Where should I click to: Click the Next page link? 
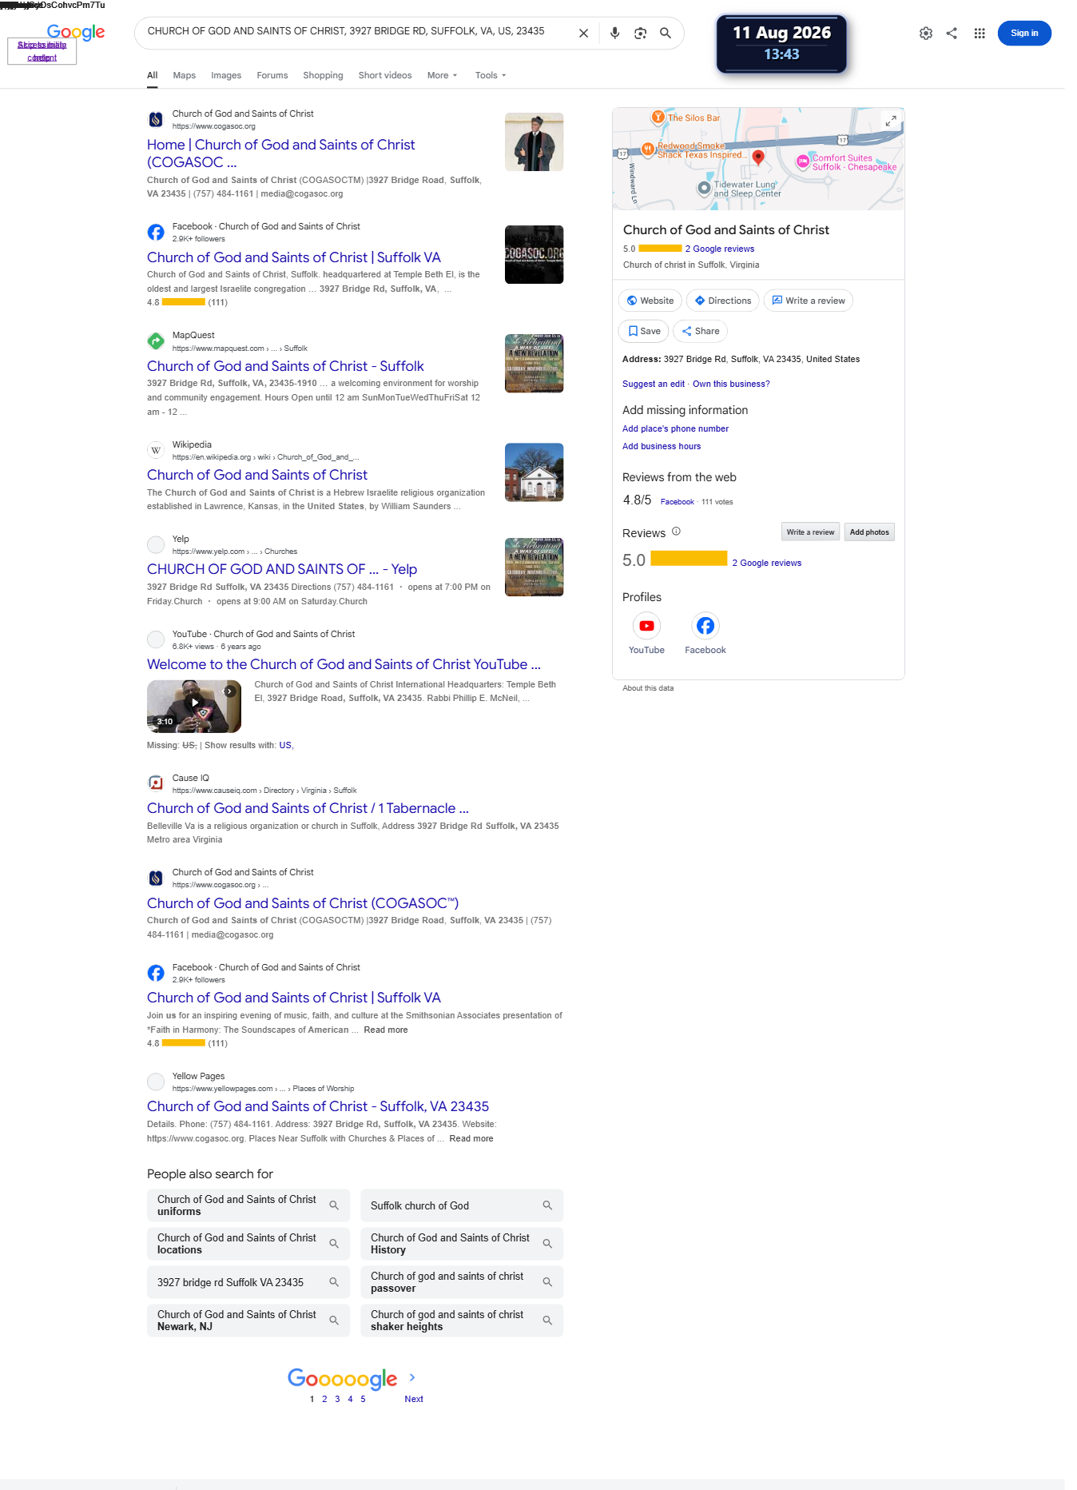click(414, 1399)
